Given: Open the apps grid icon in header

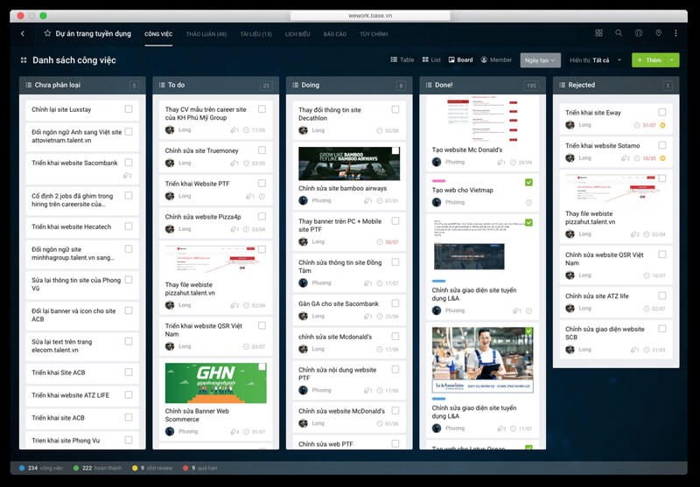Looking at the screenshot, I should [x=598, y=33].
